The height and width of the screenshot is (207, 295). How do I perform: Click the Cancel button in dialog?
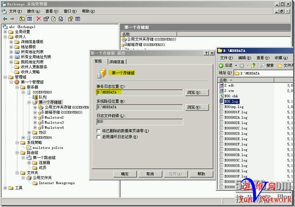pyautogui.click(x=150, y=174)
